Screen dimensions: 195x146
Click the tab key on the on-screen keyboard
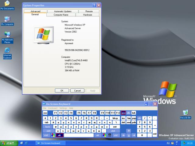pyautogui.click(x=47, y=122)
